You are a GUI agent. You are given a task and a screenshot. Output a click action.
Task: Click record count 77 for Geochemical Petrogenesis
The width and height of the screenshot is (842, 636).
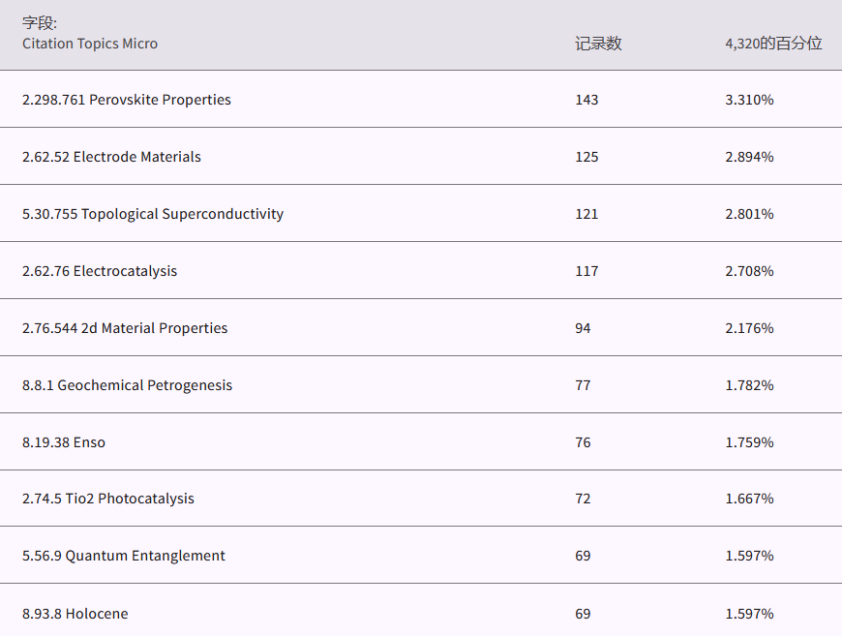(x=583, y=385)
